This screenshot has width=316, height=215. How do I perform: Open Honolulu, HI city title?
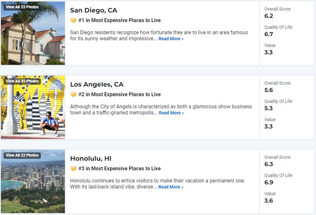pos(91,158)
